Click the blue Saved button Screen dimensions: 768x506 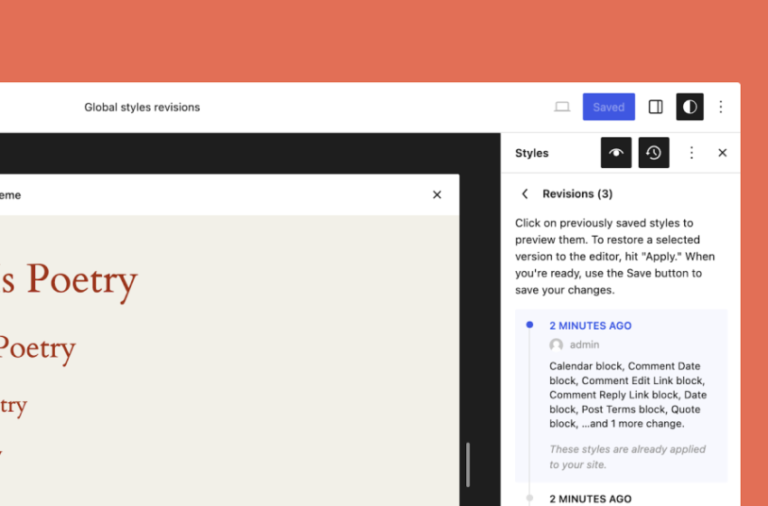(x=608, y=107)
